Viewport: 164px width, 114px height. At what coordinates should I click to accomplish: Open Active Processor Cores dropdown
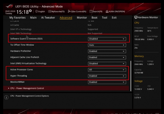(107, 70)
